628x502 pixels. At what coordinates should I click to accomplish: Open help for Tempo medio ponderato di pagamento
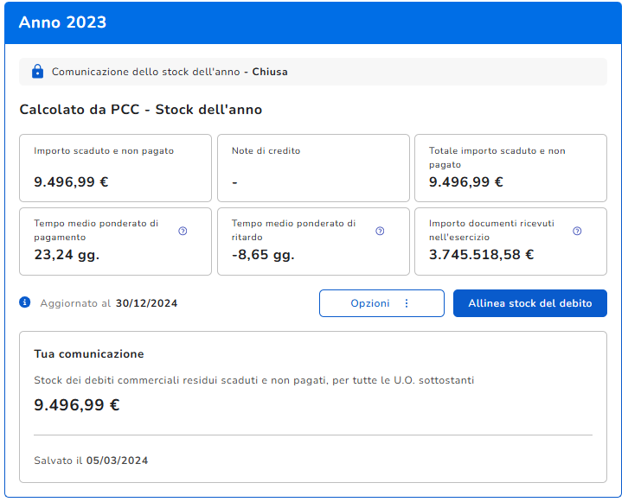point(183,231)
